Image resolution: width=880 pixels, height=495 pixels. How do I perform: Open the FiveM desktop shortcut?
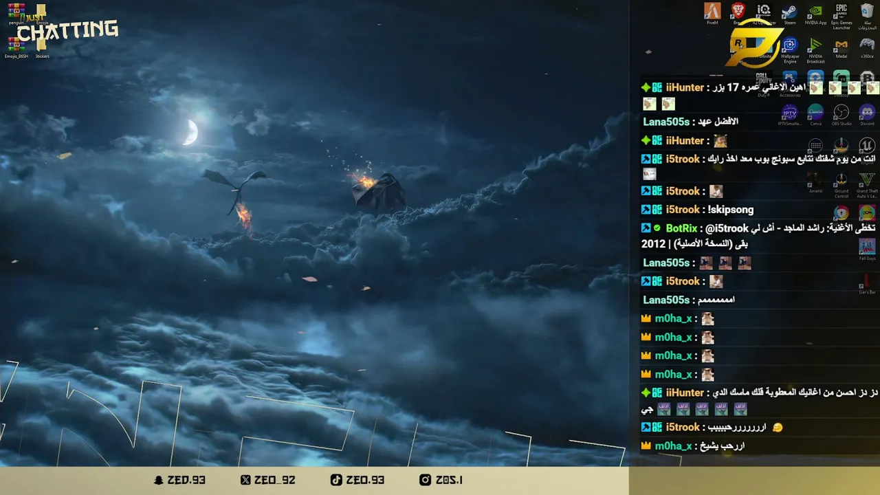(x=712, y=14)
